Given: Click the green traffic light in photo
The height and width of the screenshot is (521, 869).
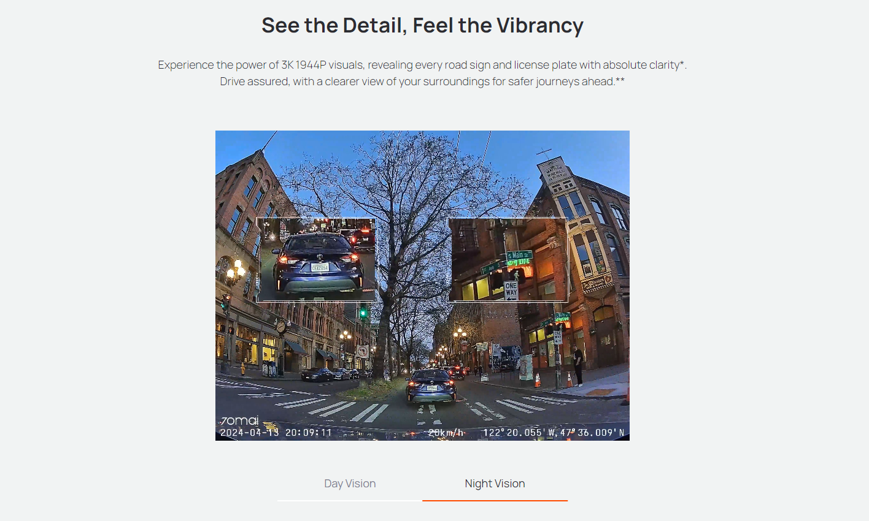Looking at the screenshot, I should [363, 312].
